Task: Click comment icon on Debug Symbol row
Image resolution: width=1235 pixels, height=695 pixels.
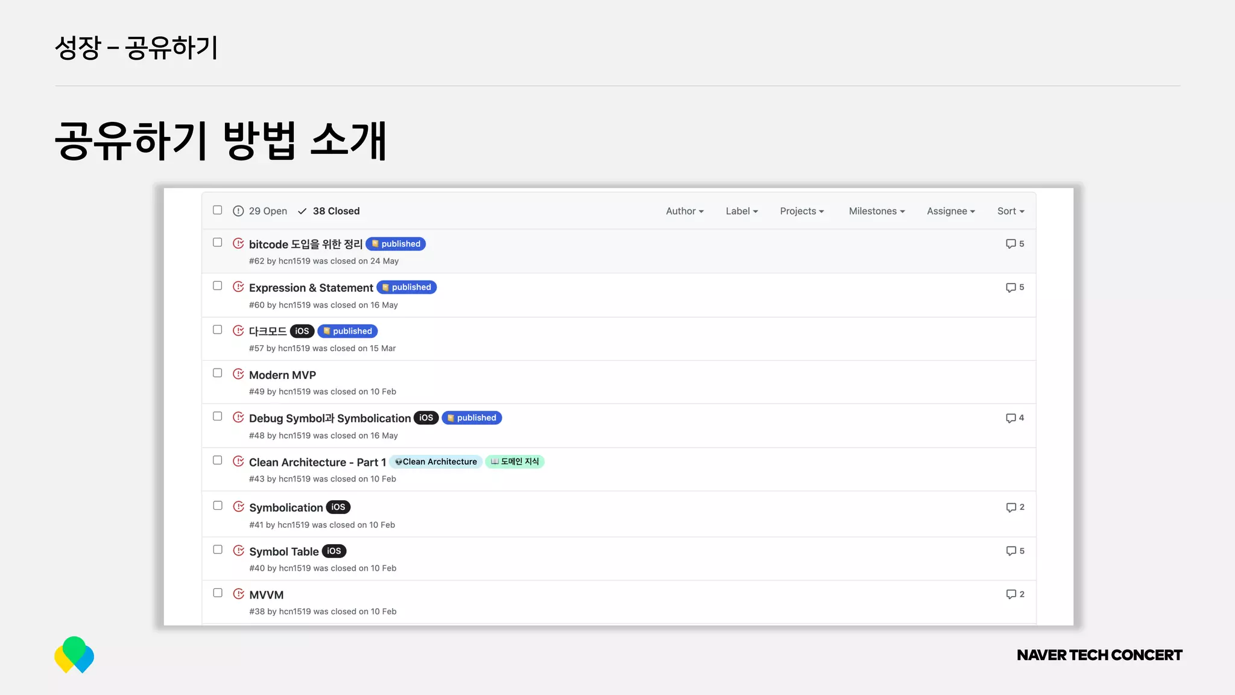Action: (x=1011, y=418)
